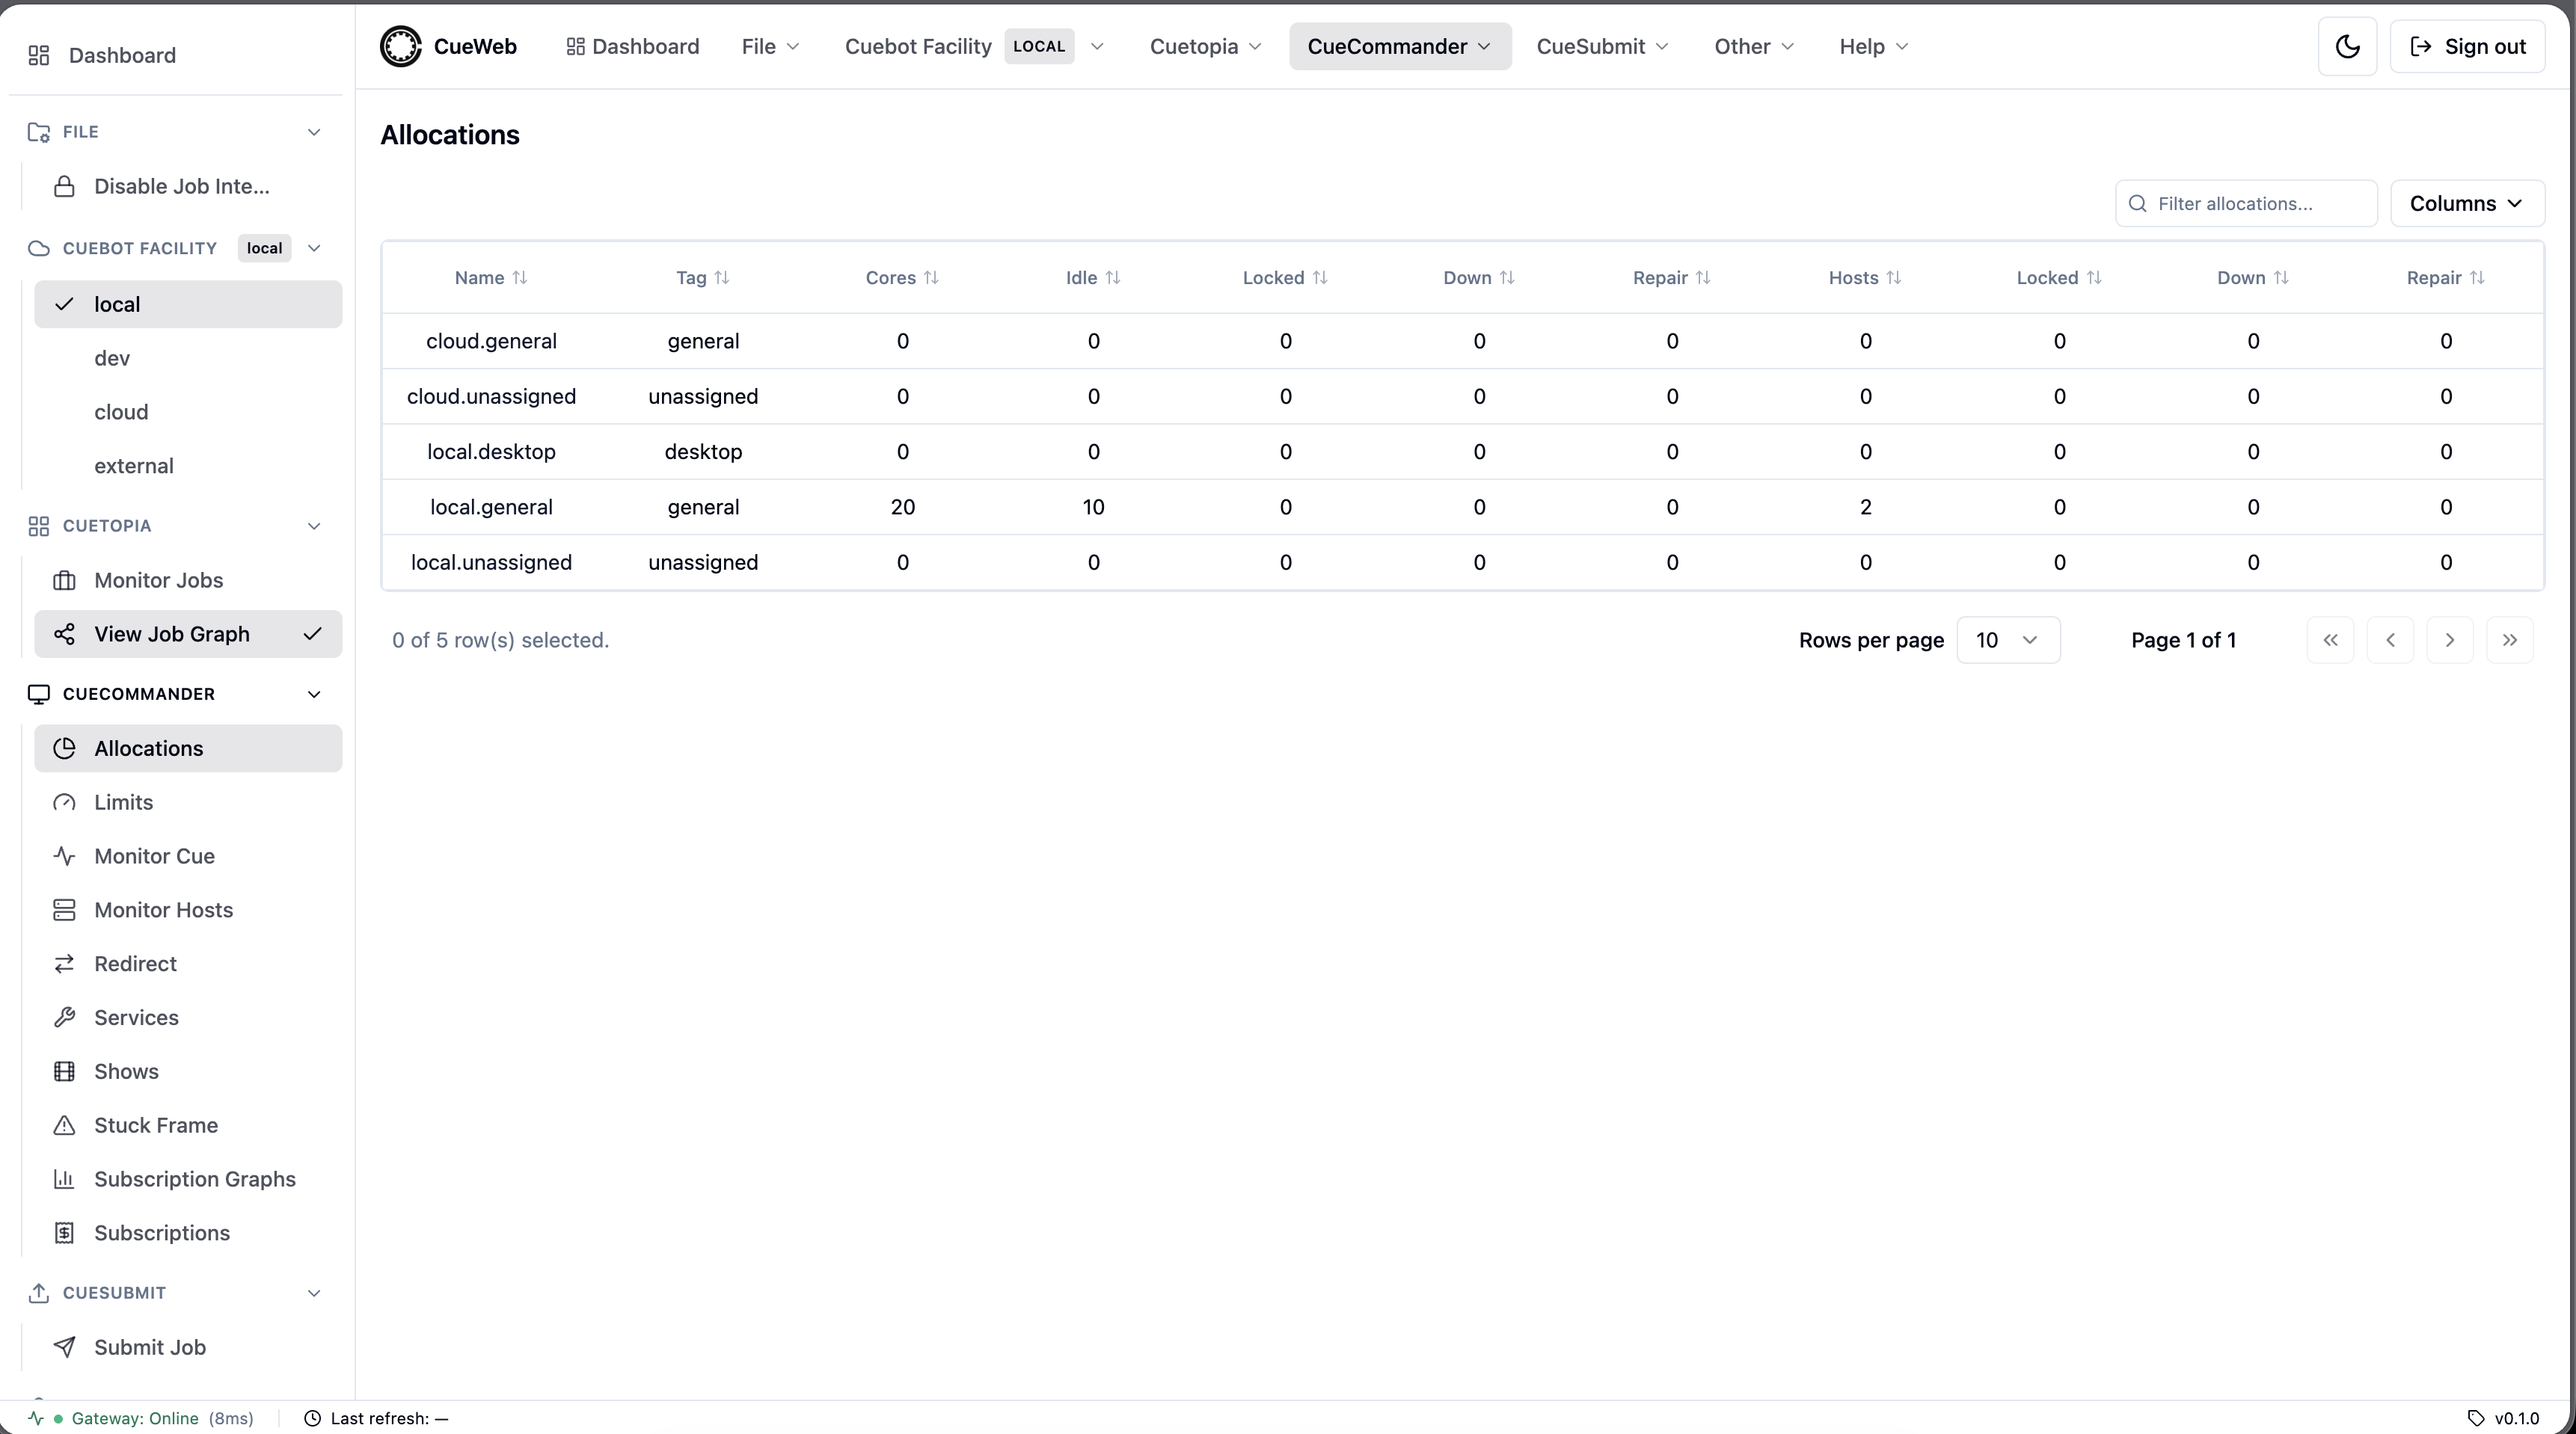The height and width of the screenshot is (1434, 2576).
Task: Open the File menu in top navigation
Action: [770, 47]
